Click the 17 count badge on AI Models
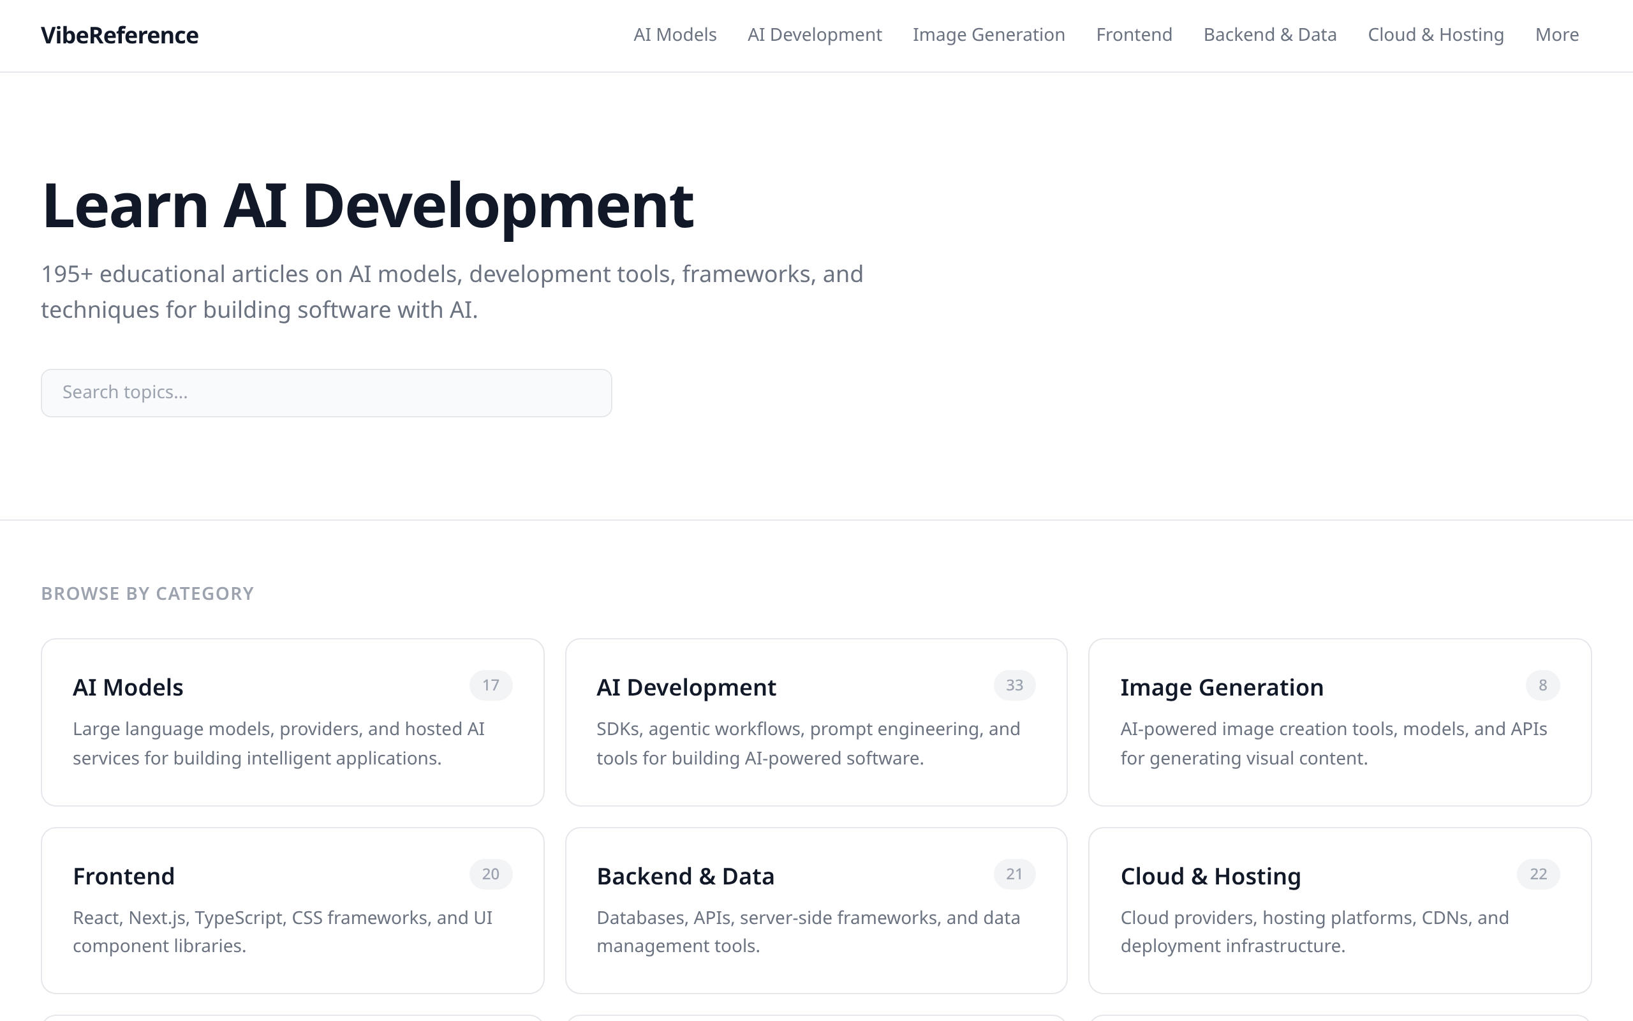This screenshot has height=1021, width=1633. (x=491, y=685)
